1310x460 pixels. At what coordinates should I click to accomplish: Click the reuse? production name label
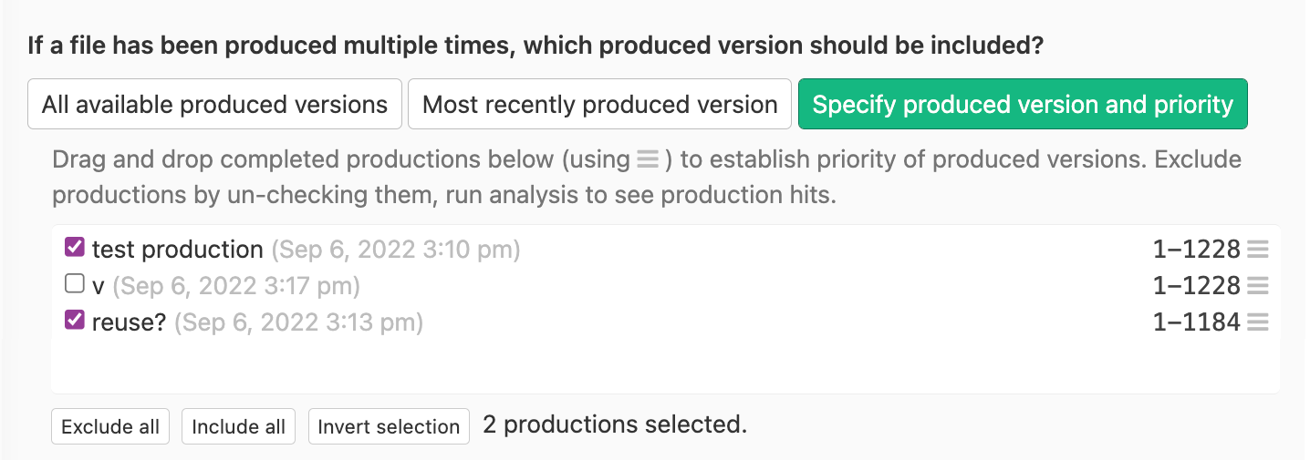point(129,322)
